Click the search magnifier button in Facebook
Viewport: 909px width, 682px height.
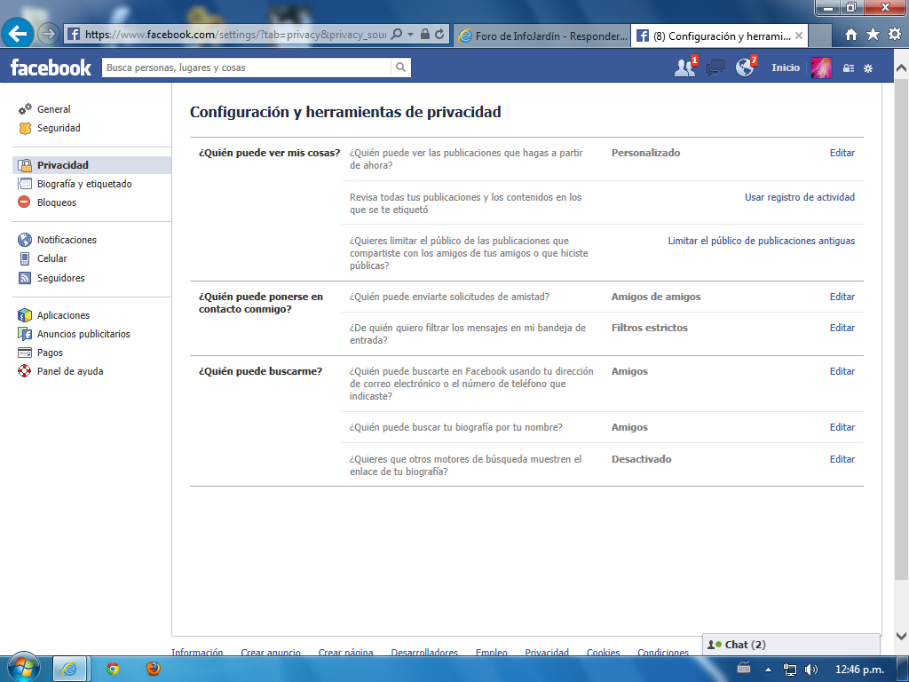point(400,67)
